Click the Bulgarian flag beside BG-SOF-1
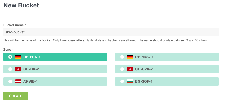Screen dimensions: 227x105 pos(130,81)
